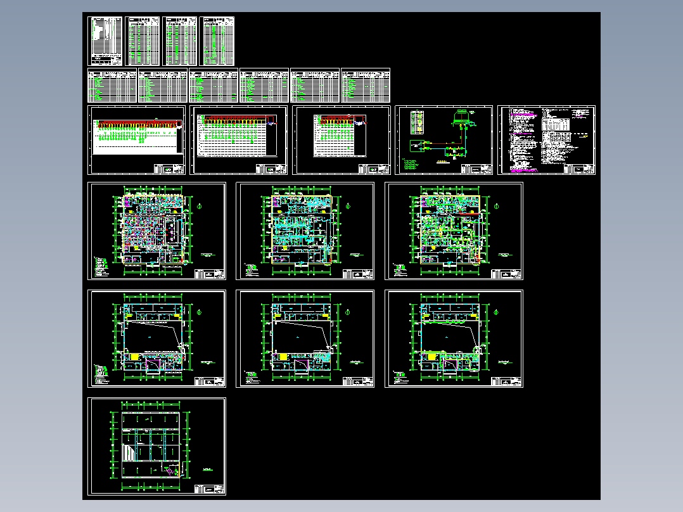Open the dense floor plan with green-yellow ducts
The image size is (683, 512).
[x=454, y=231]
